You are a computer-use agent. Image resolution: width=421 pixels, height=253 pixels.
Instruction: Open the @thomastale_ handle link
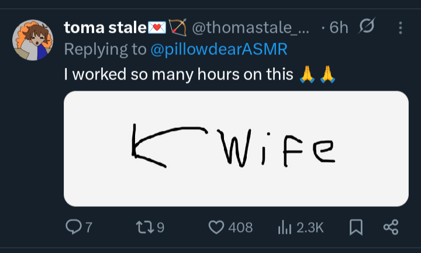[x=251, y=27]
